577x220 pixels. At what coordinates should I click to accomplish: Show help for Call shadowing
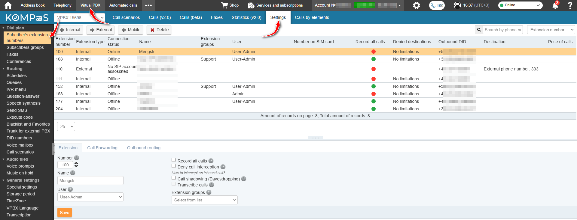(x=244, y=179)
